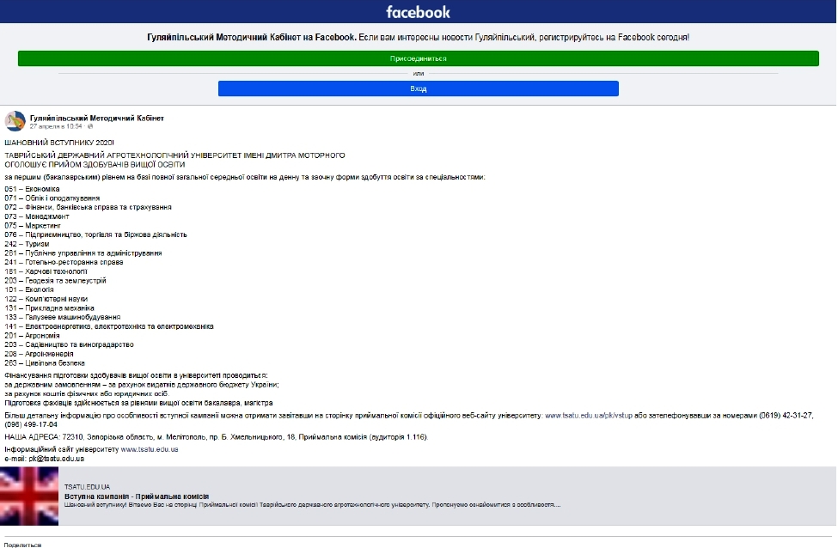
Task: Click the link preview description text Шановний вступнику
Action: (x=313, y=505)
